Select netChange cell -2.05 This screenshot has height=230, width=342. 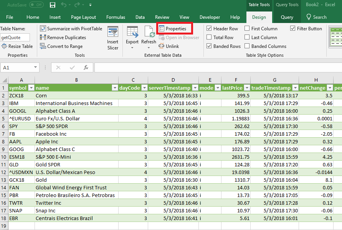coord(316,134)
